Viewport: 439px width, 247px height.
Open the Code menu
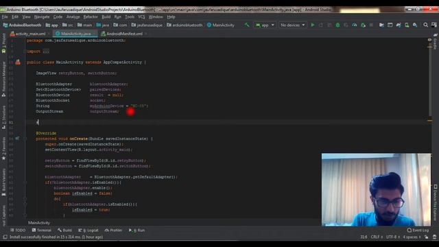[58, 16]
